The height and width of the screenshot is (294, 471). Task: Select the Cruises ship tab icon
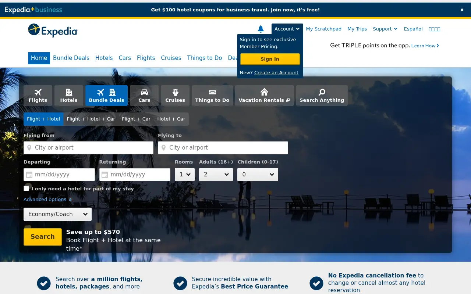(x=175, y=92)
